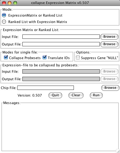The height and width of the screenshot is (153, 120).
Task: Focus the Expression Matrix Input File field
Action: point(61,37)
